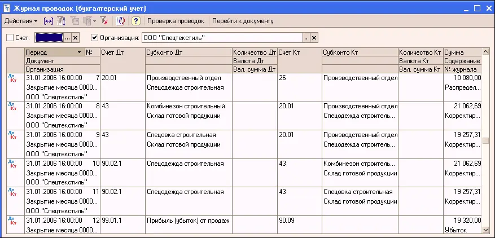This screenshot has width=495, height=238.
Task: Select the Дт/Кт icon of entry 8
Action: click(12, 107)
